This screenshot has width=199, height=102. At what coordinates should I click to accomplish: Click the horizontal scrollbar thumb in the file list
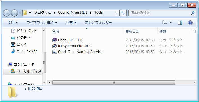click(x=114, y=83)
